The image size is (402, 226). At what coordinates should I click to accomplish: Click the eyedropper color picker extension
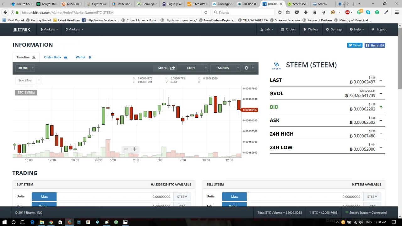coord(386,12)
